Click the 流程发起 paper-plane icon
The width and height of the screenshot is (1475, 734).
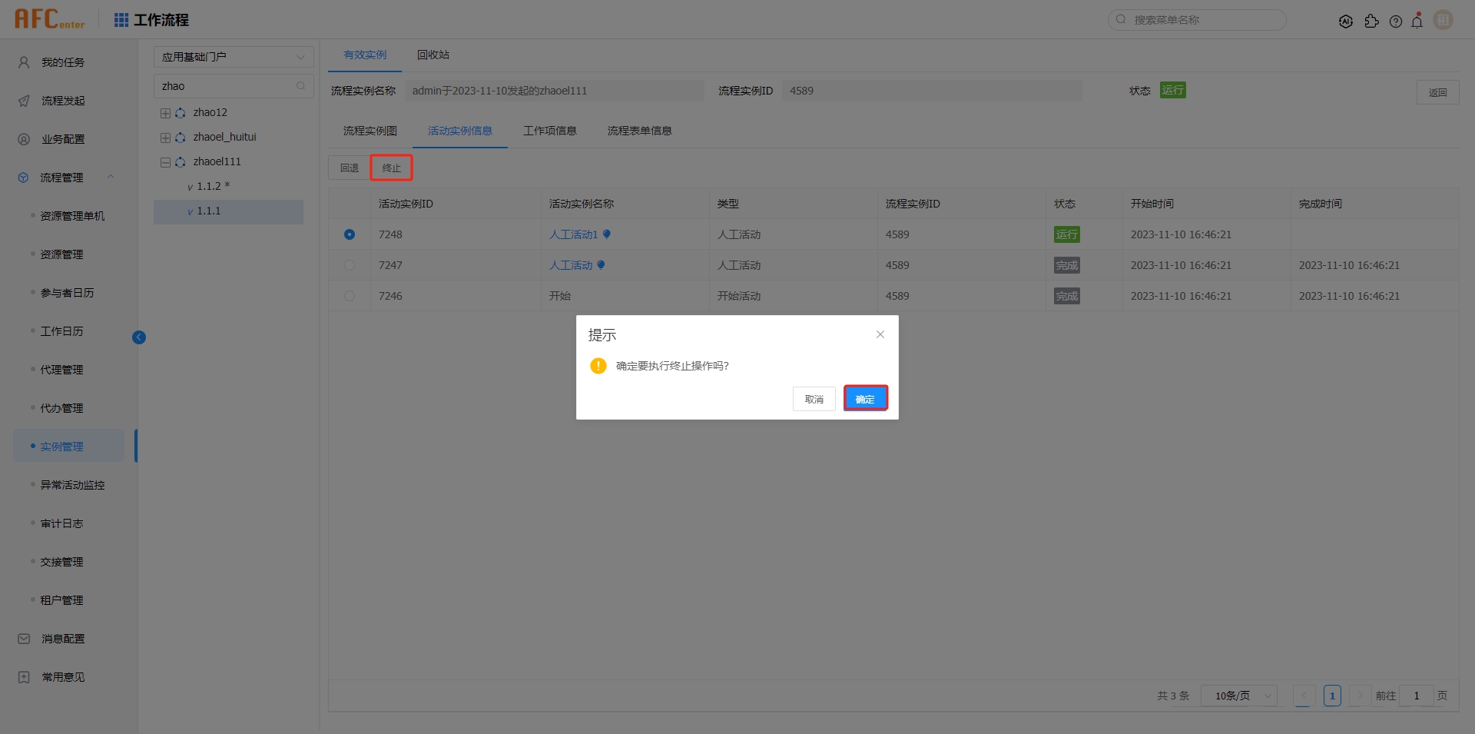pyautogui.click(x=22, y=101)
